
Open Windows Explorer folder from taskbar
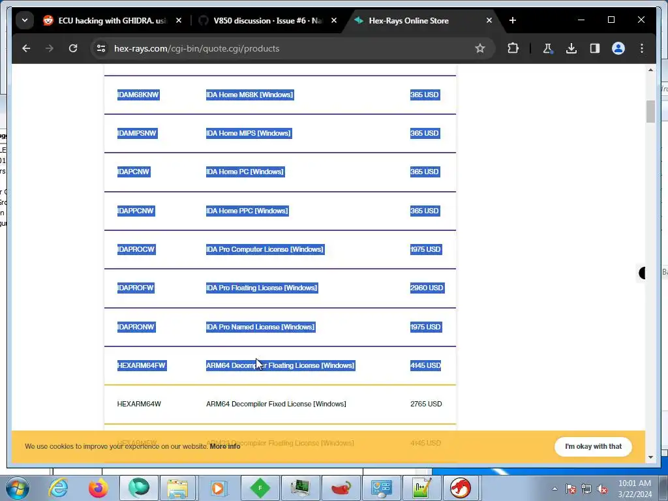pyautogui.click(x=177, y=488)
